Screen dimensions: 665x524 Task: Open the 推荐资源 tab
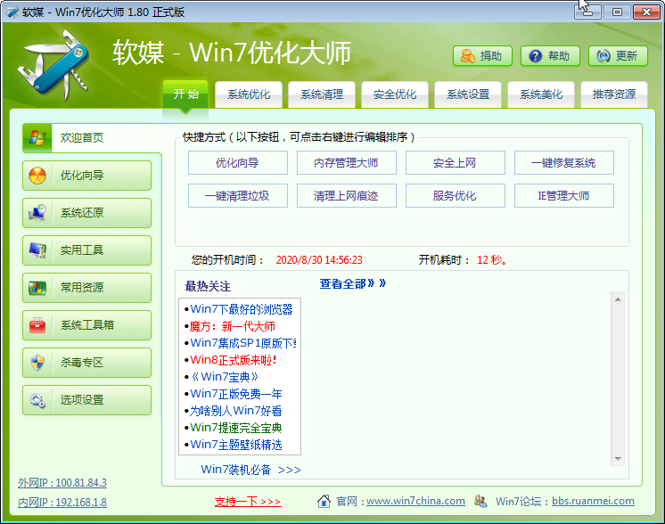(614, 94)
